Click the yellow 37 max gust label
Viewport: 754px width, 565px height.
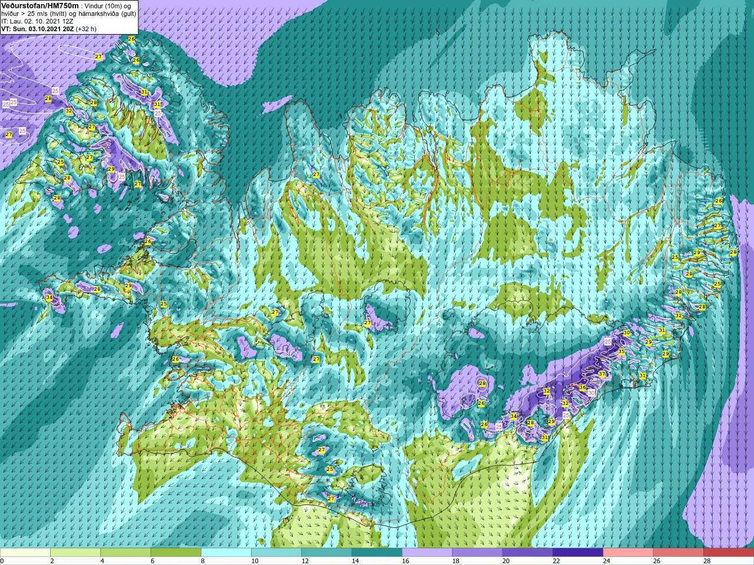(x=601, y=374)
